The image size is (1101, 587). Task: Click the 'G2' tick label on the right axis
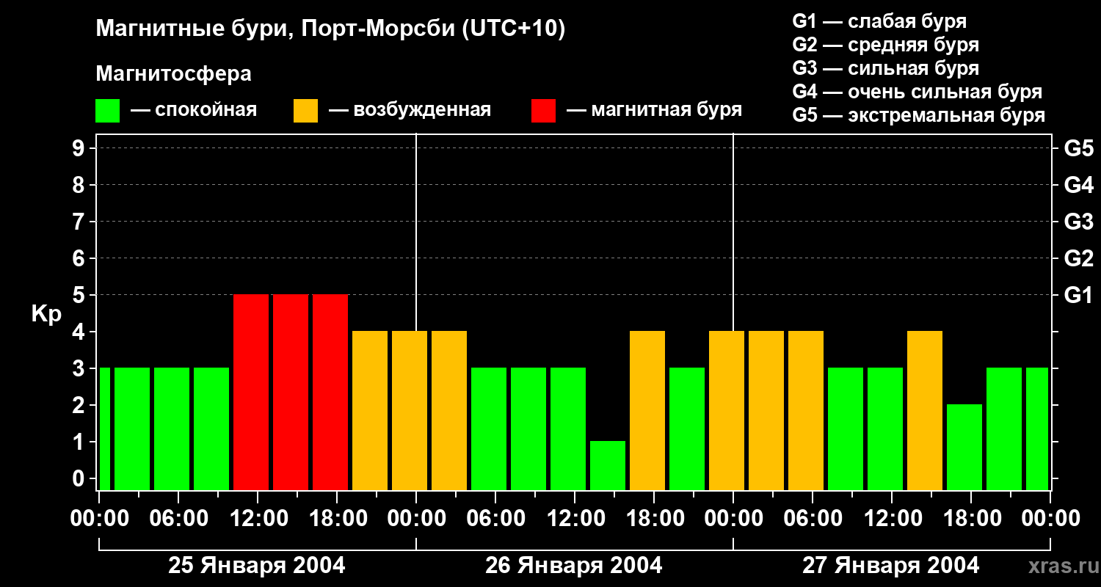point(1078,258)
